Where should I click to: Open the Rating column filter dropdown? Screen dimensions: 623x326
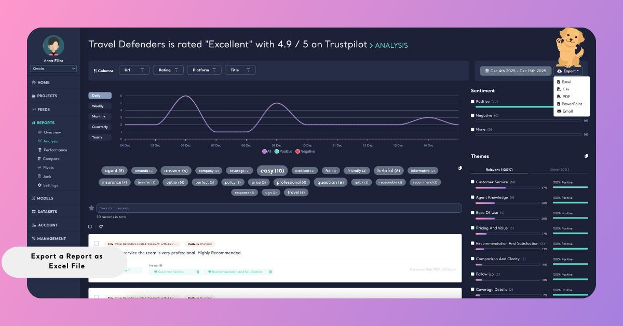tap(168, 70)
